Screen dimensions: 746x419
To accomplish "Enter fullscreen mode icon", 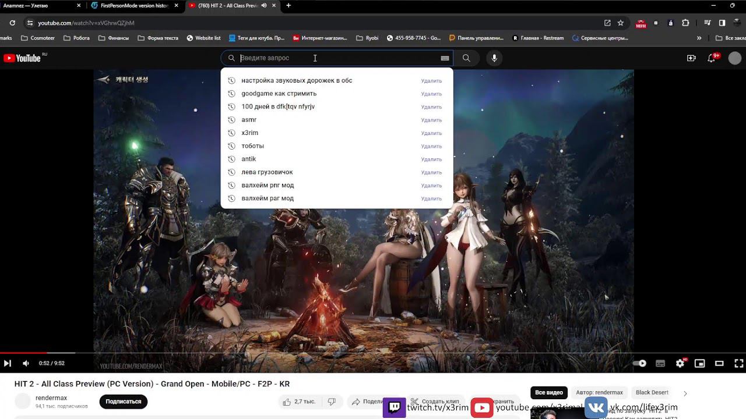I will (x=738, y=363).
